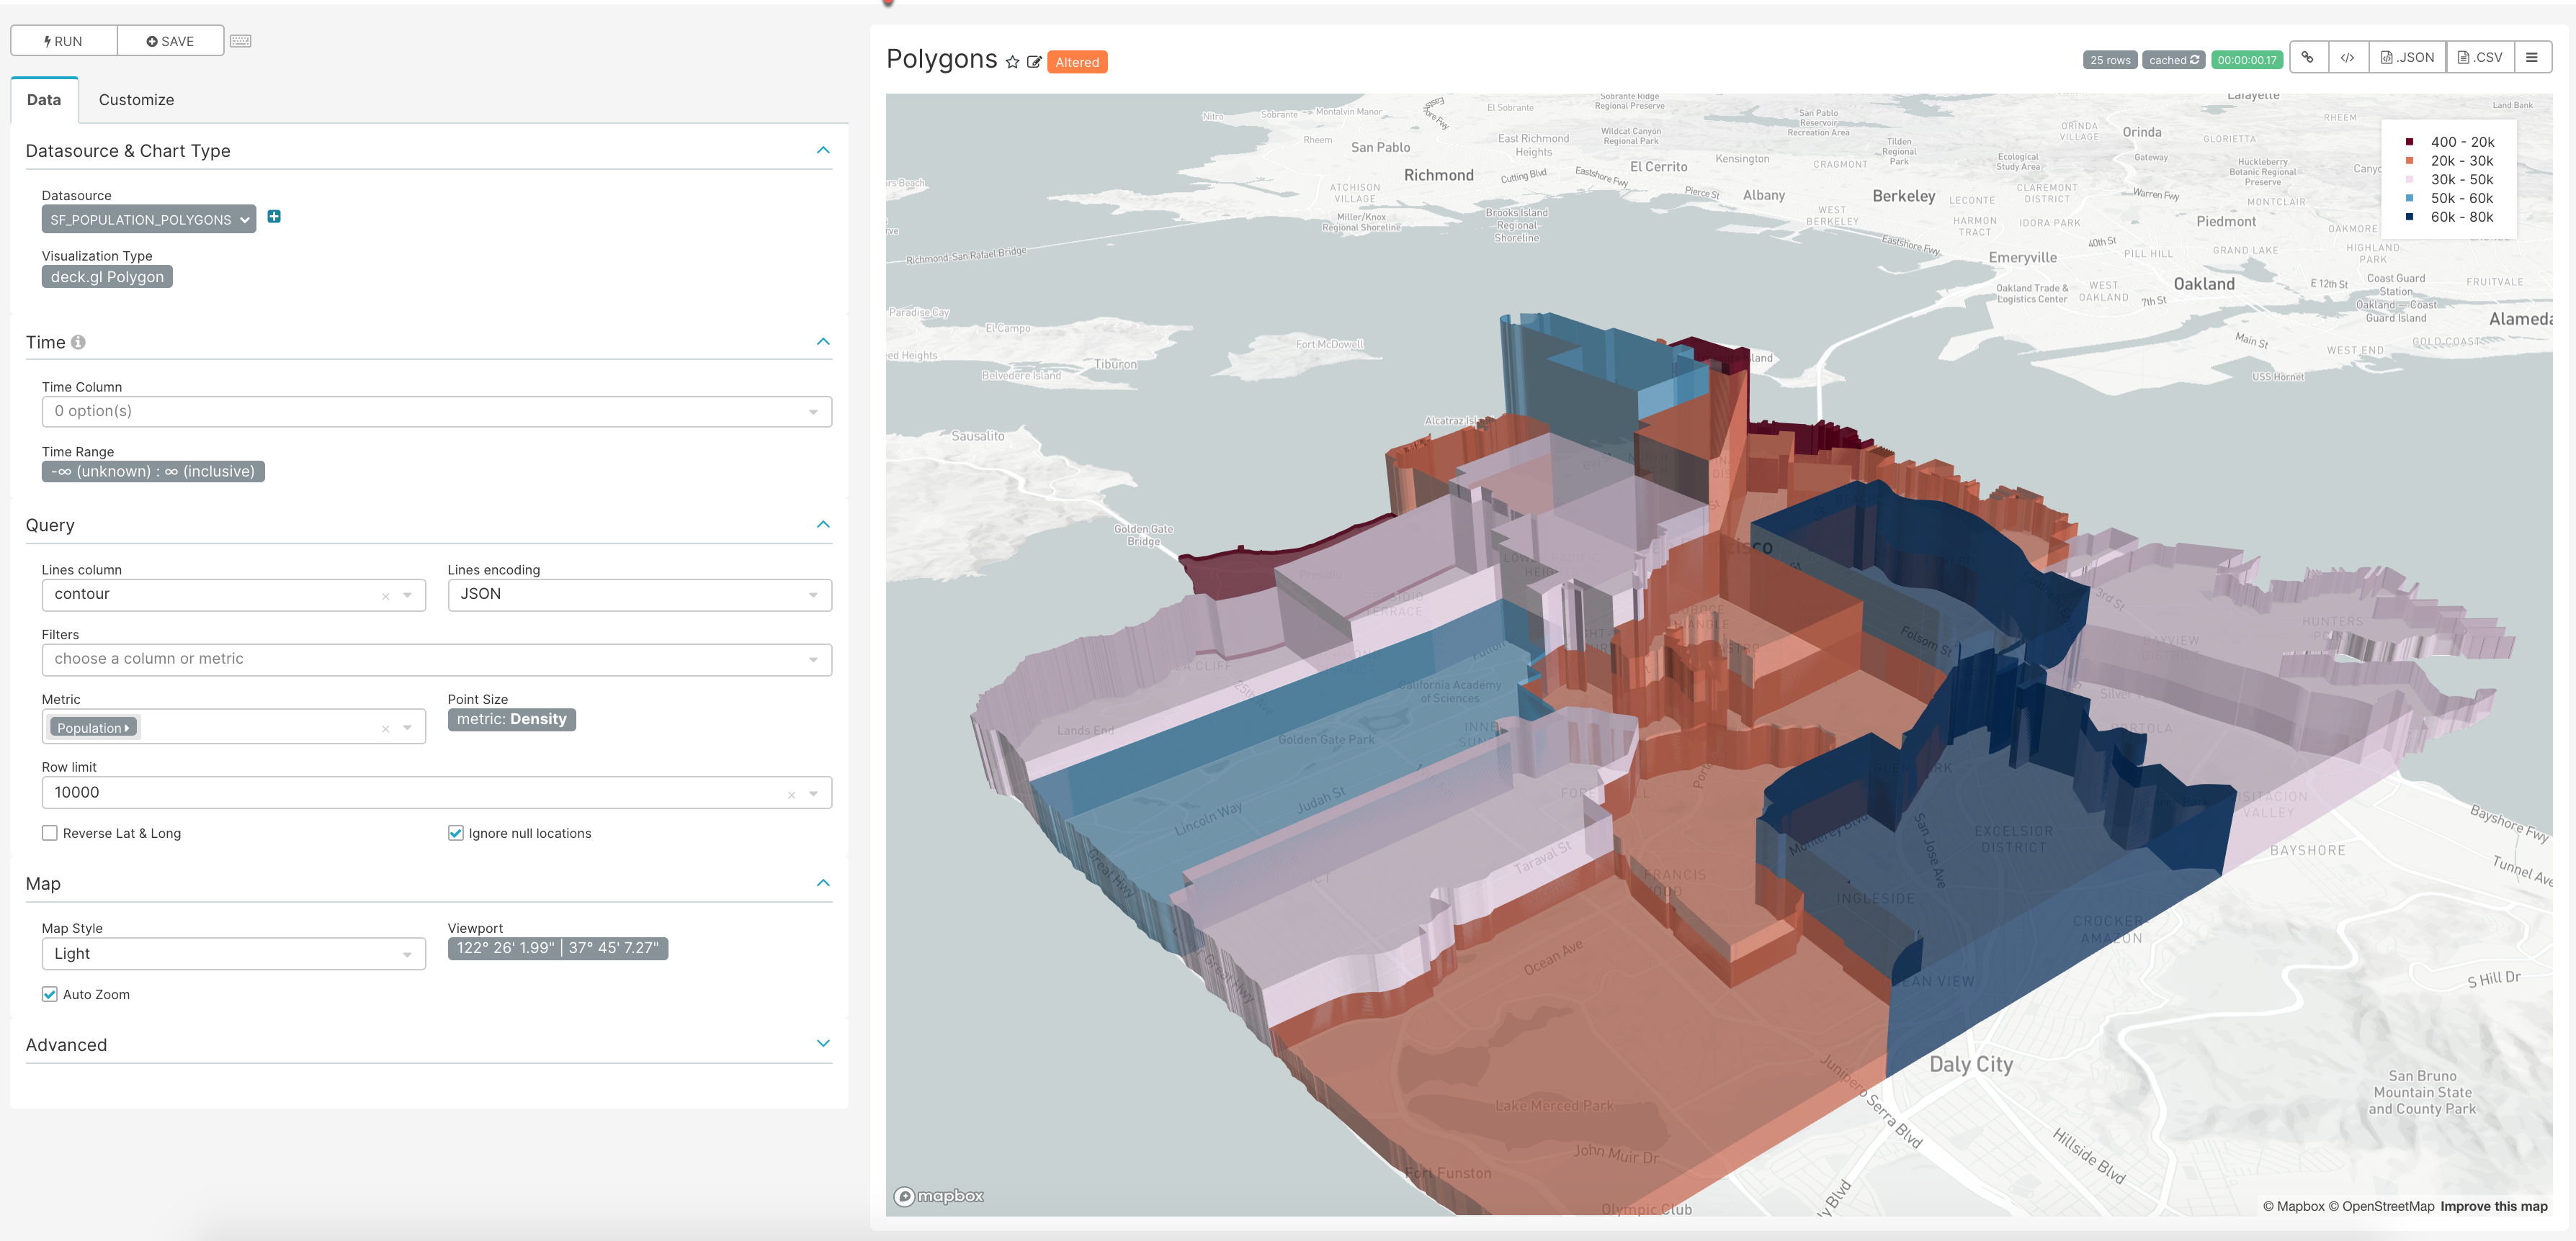Image resolution: width=2576 pixels, height=1241 pixels.
Task: Click the Time section info icon
Action: tap(78, 343)
